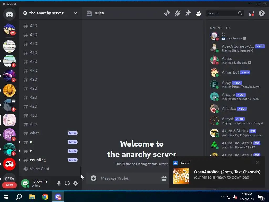This screenshot has height=202, width=269.
Task: Select the #counting channel
Action: click(50, 160)
